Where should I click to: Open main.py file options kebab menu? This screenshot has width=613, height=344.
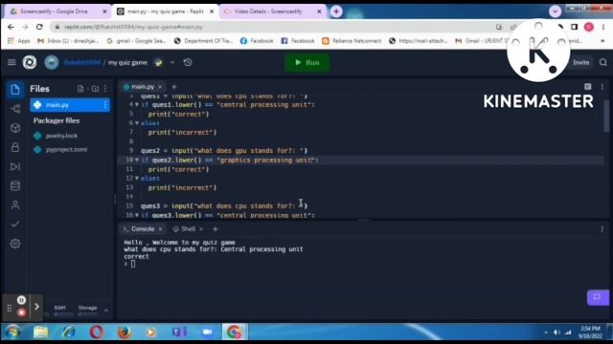pyautogui.click(x=104, y=105)
